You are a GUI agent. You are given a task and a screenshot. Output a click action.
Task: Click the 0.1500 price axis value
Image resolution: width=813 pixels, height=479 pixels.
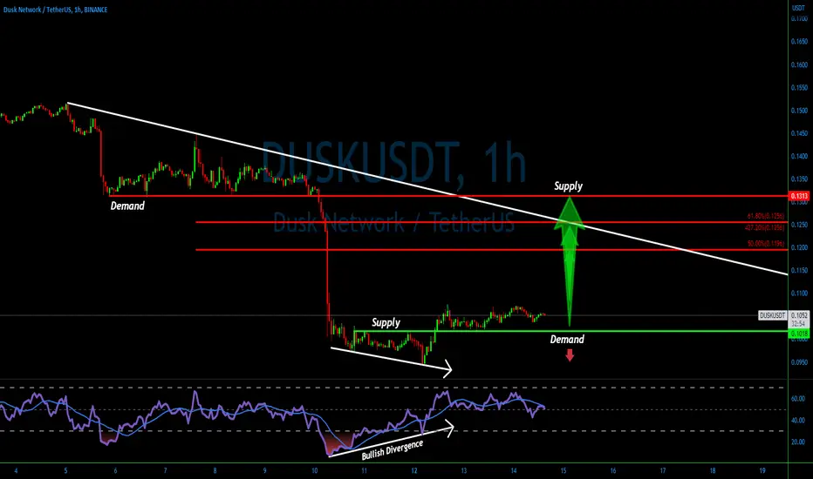[799, 111]
